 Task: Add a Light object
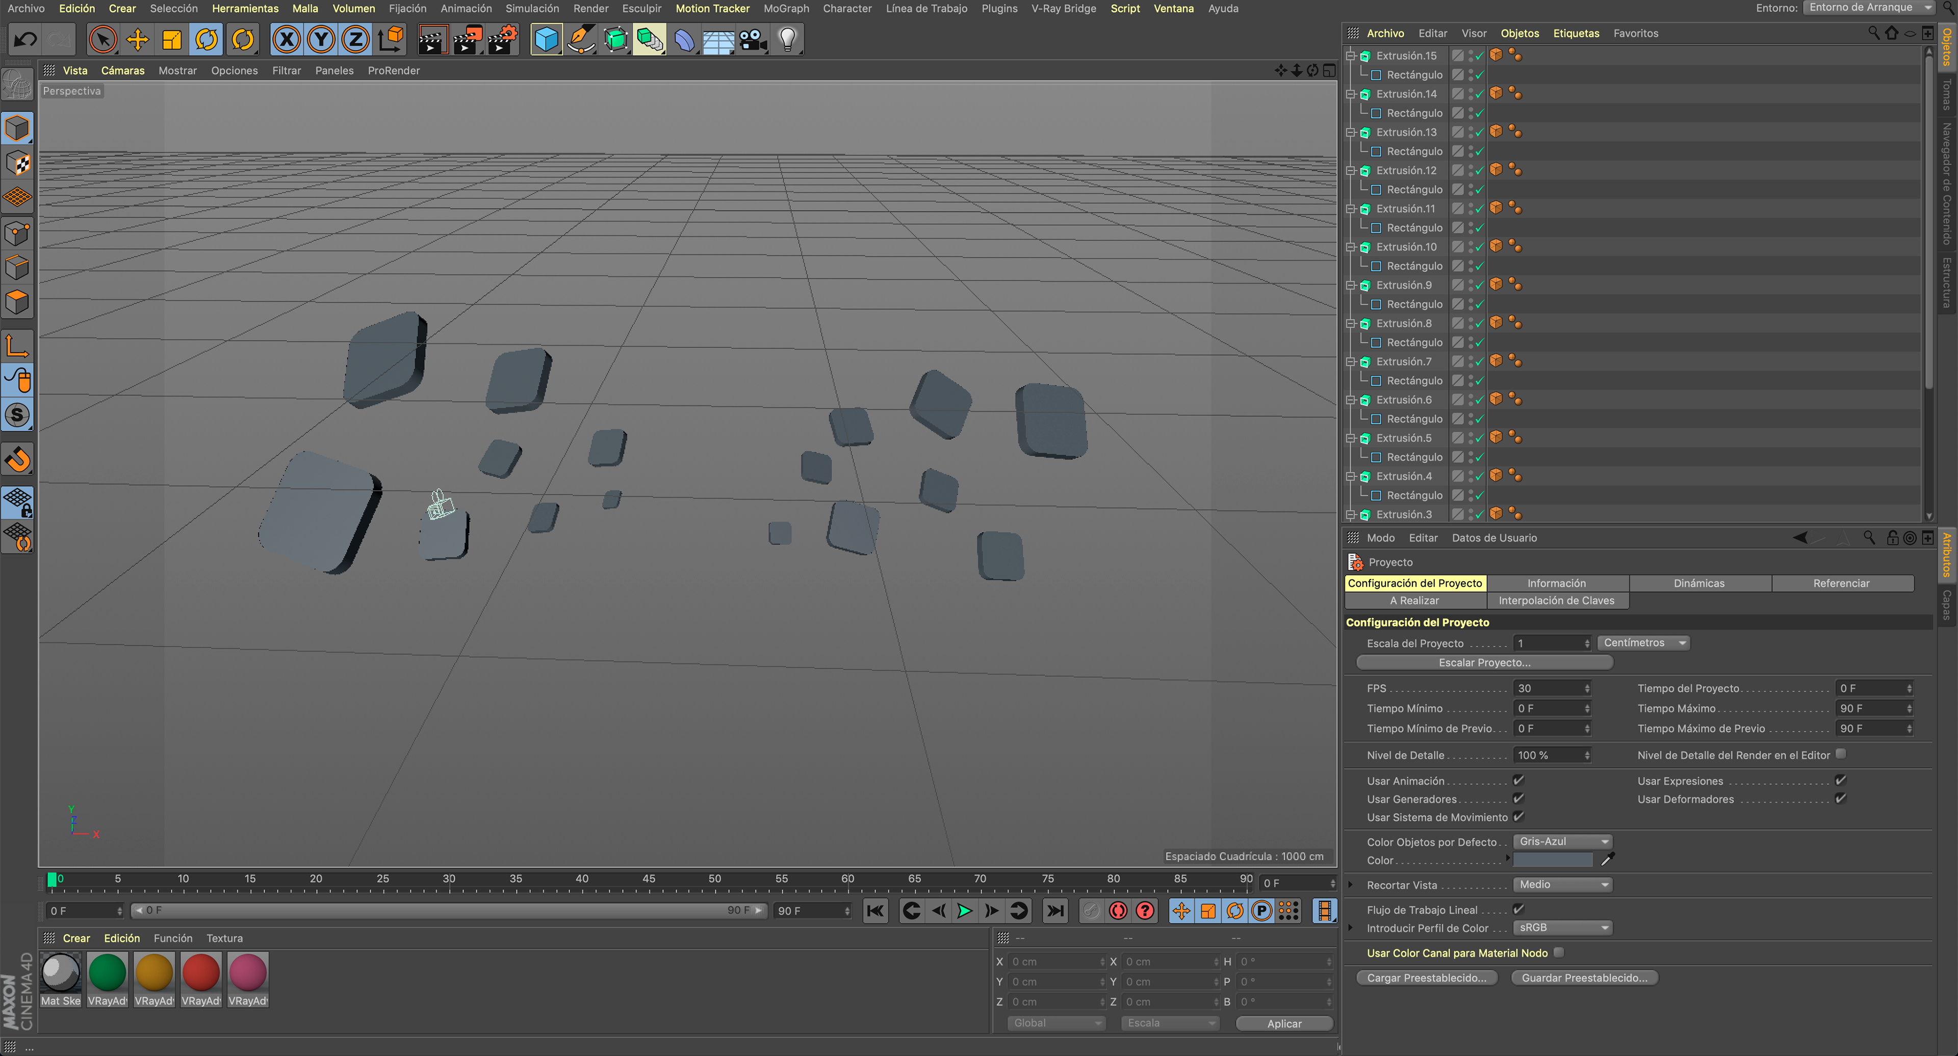click(x=787, y=40)
